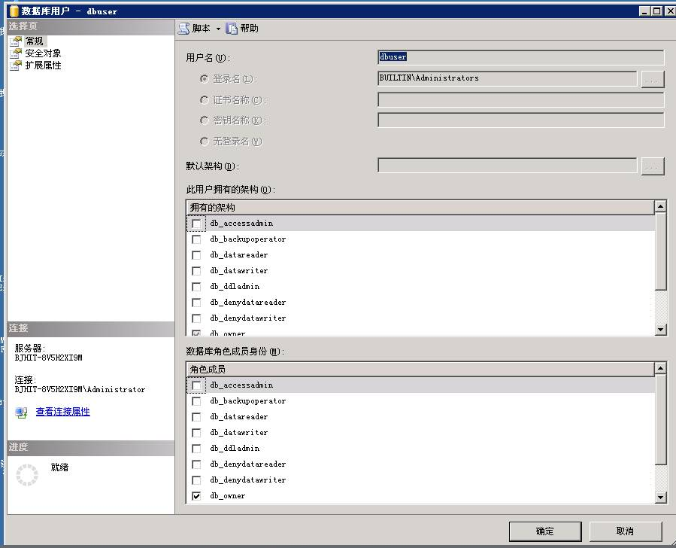Check db_datawriter in owned schemas list
The image size is (676, 548).
[196, 271]
